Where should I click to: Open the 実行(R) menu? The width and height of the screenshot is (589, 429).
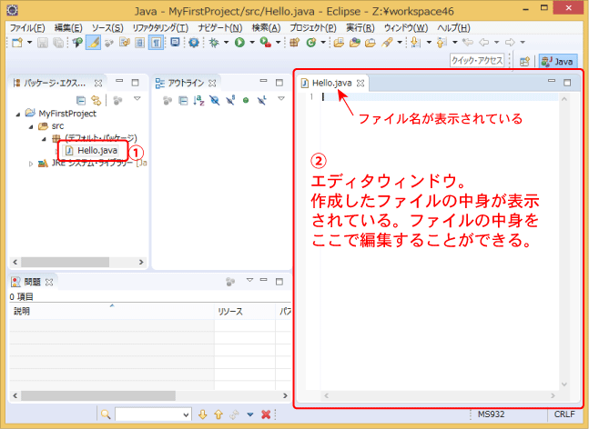[361, 28]
